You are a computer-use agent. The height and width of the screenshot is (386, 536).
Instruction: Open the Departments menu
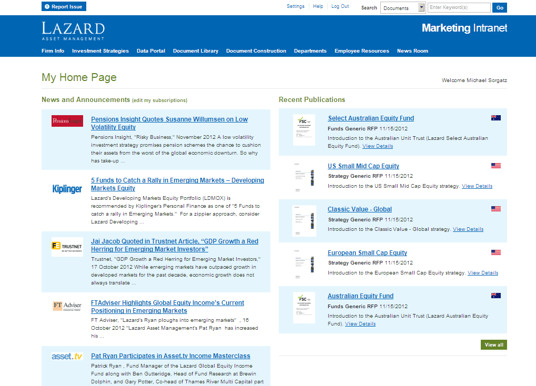click(x=310, y=50)
